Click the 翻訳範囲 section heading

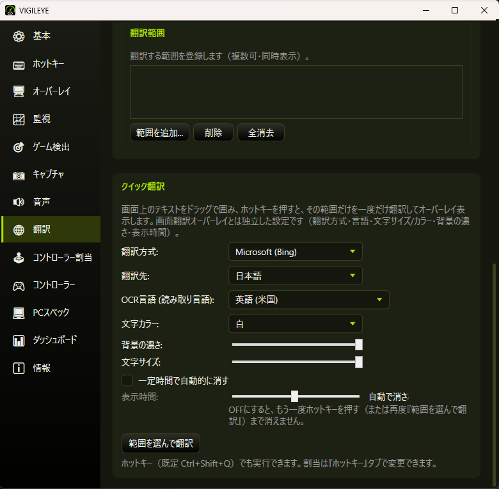point(147,33)
